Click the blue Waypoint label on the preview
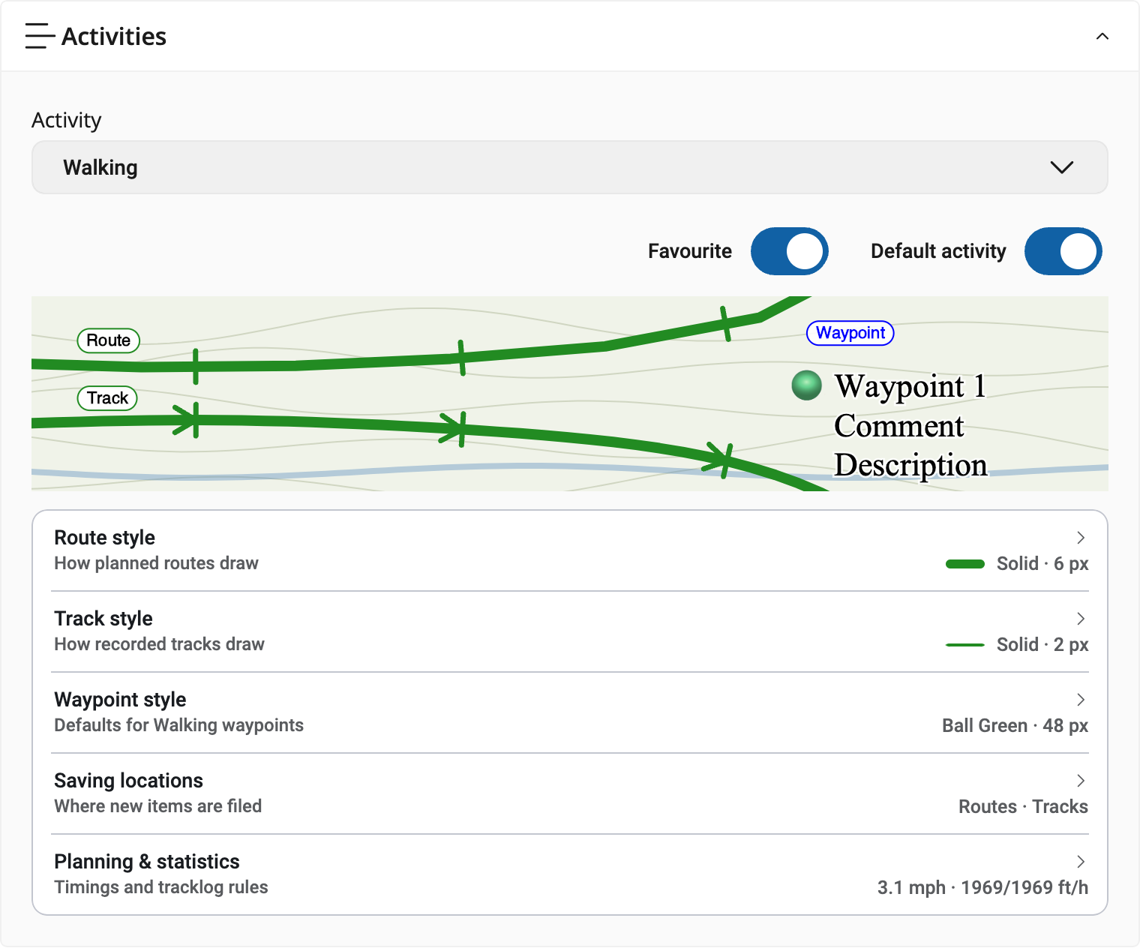The height and width of the screenshot is (948, 1140). (850, 333)
